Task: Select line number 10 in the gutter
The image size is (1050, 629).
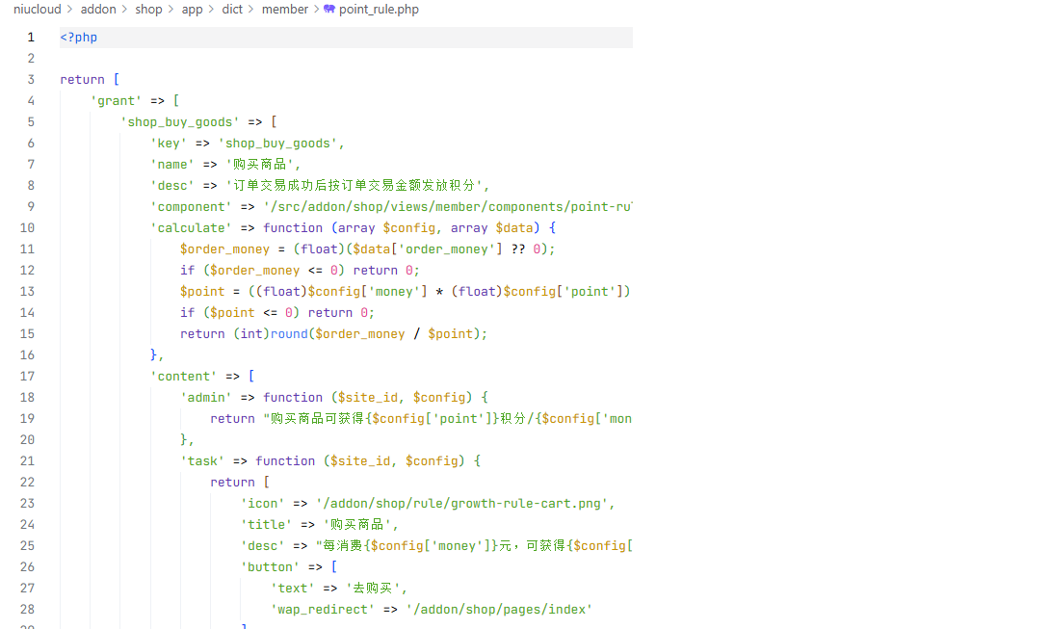Action: coord(27,228)
